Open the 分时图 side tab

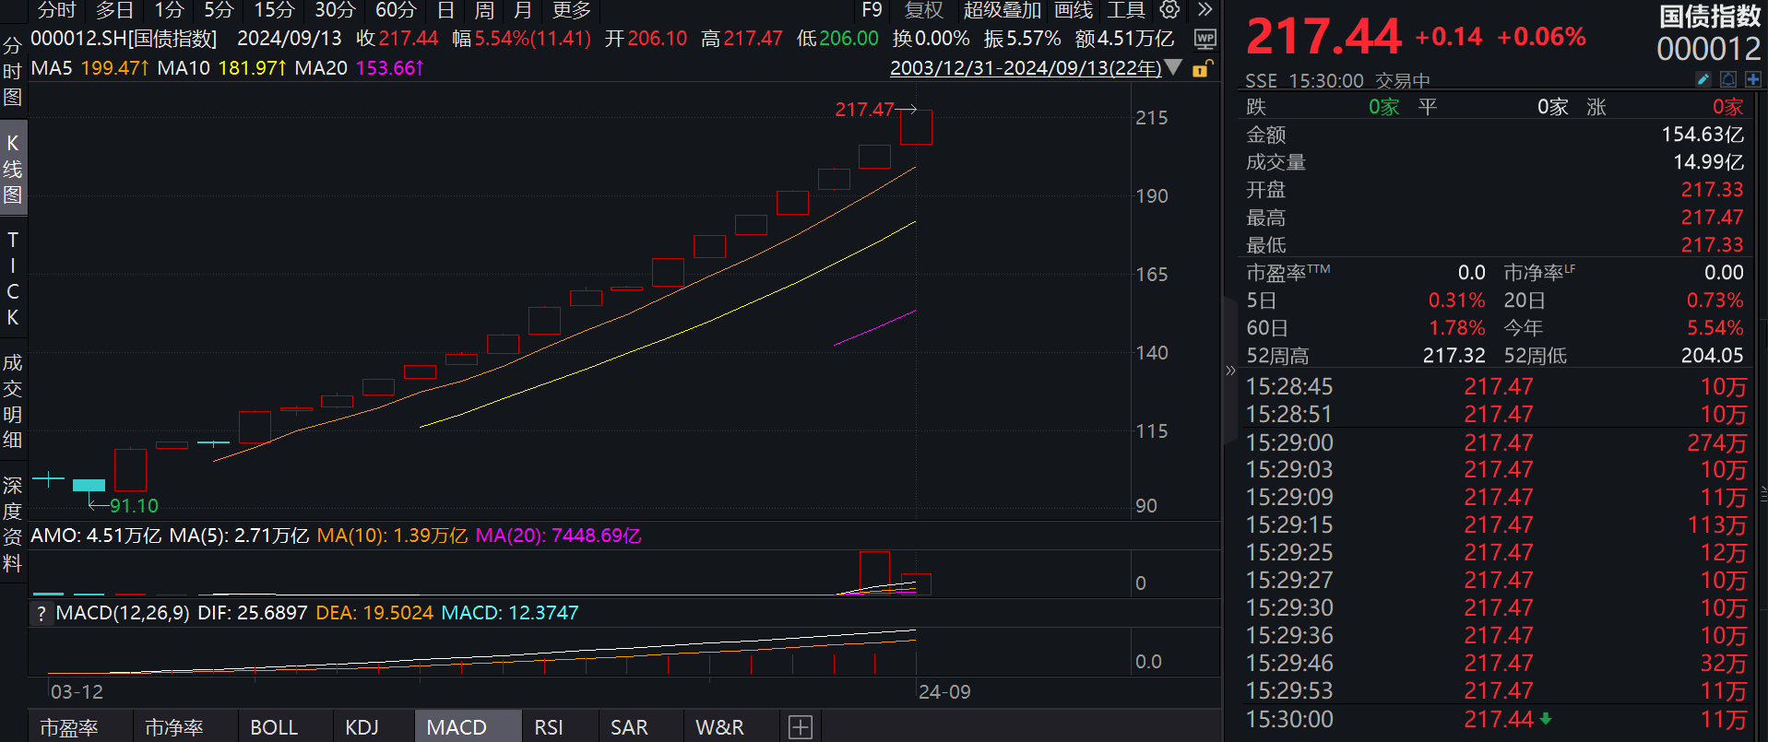point(13,72)
